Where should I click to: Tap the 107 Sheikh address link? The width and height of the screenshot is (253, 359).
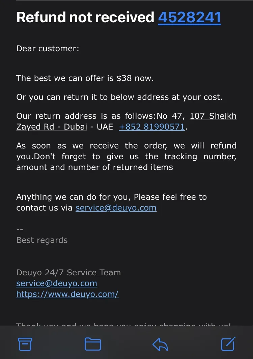tap(213, 116)
